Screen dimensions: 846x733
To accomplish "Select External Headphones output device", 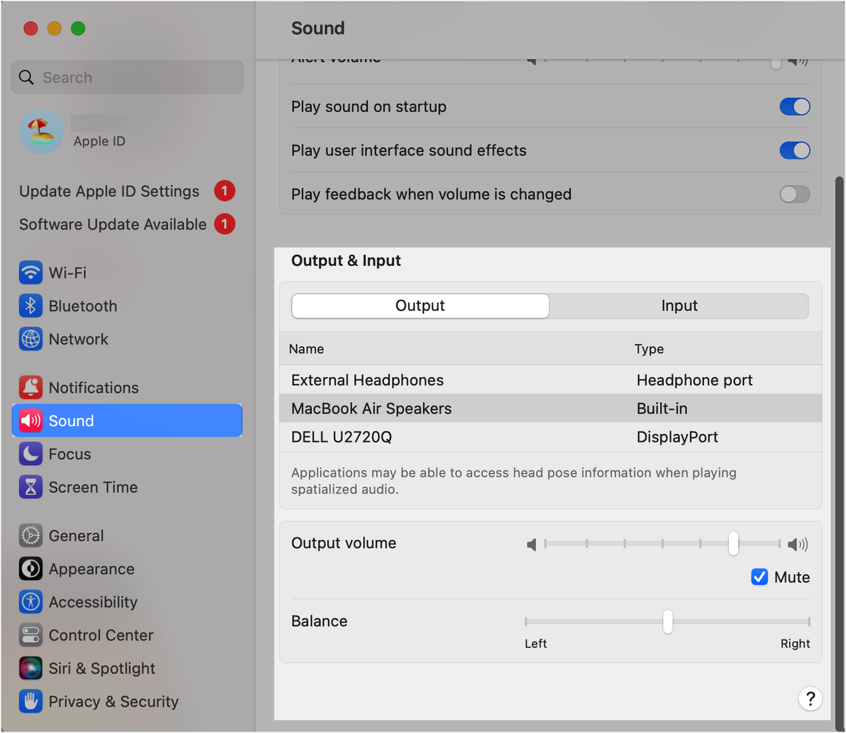I will (551, 380).
